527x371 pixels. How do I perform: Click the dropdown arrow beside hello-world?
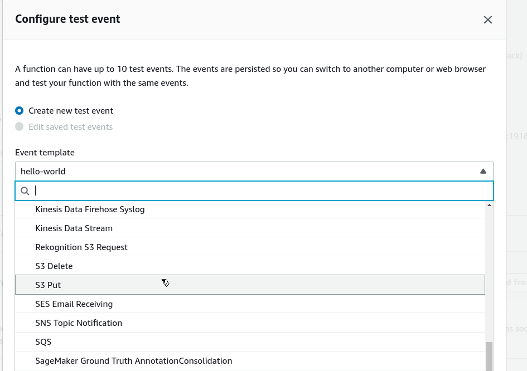click(483, 171)
